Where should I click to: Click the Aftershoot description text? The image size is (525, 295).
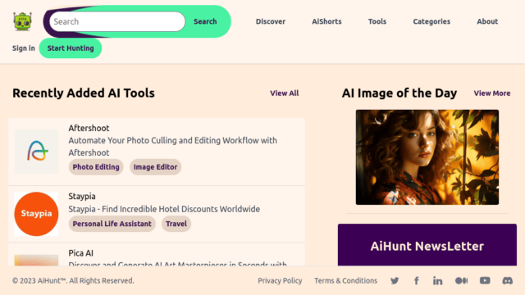pyautogui.click(x=173, y=147)
